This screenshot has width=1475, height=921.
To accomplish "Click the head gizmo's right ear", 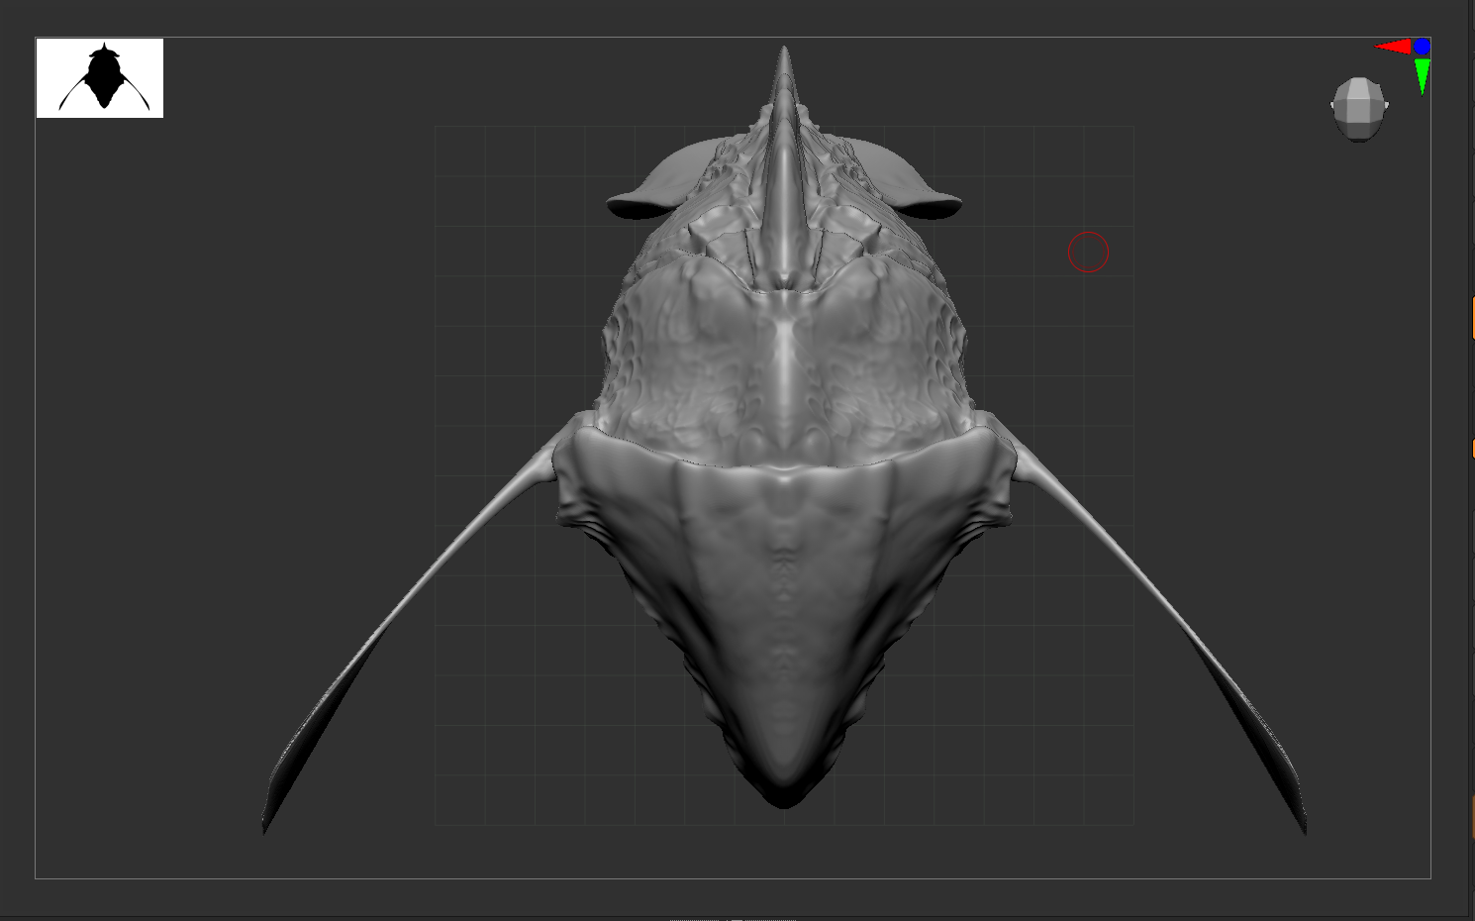I will [1386, 105].
